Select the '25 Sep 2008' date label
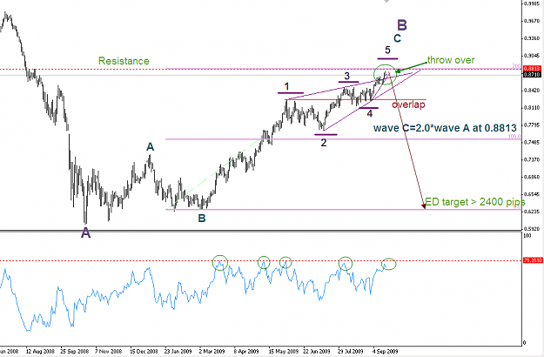The width and height of the screenshot is (544, 357). (75, 351)
